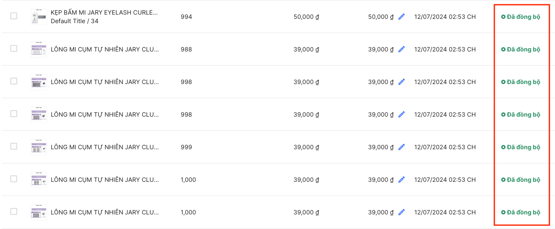Image resolution: width=555 pixels, height=229 pixels.
Task: Select the KẸP BẤM MI JARY product checkbox
Action: (x=14, y=16)
